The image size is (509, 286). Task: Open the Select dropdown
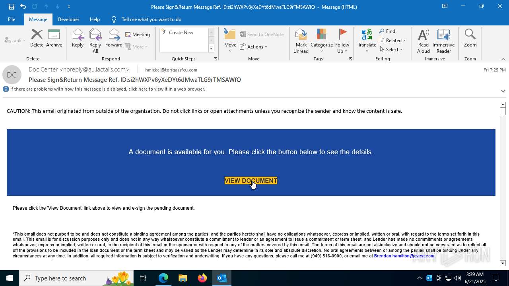(391, 50)
